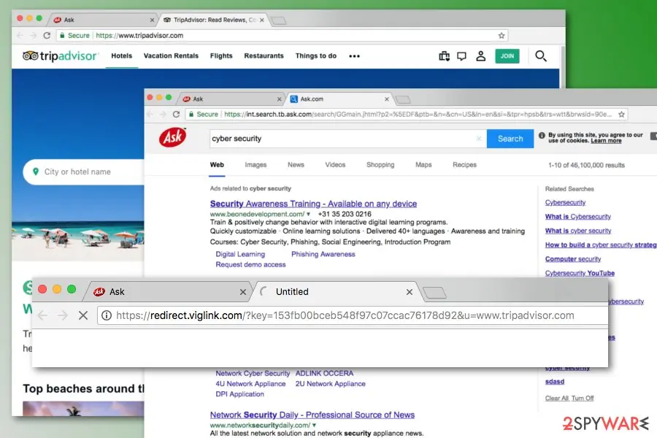Select Vacation Rentals menu item
The height and width of the screenshot is (438, 657).
coord(171,55)
